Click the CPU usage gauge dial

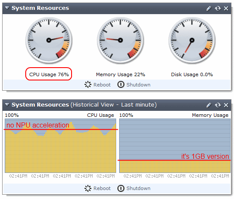(49, 40)
